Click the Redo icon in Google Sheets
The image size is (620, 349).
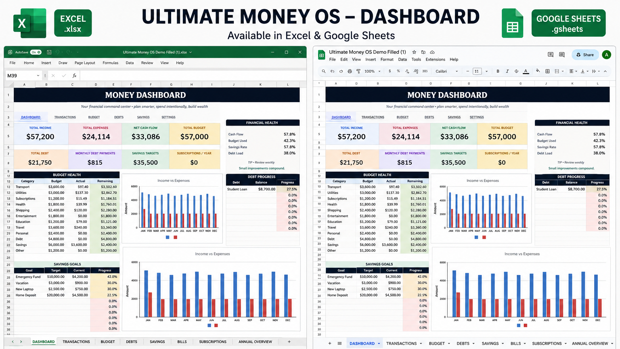pos(341,71)
